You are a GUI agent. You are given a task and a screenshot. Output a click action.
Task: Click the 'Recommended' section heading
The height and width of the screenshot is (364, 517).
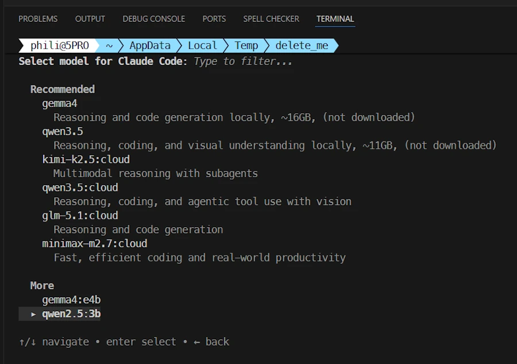click(x=63, y=90)
